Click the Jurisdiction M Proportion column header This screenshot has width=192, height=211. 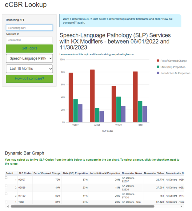click(x=105, y=173)
